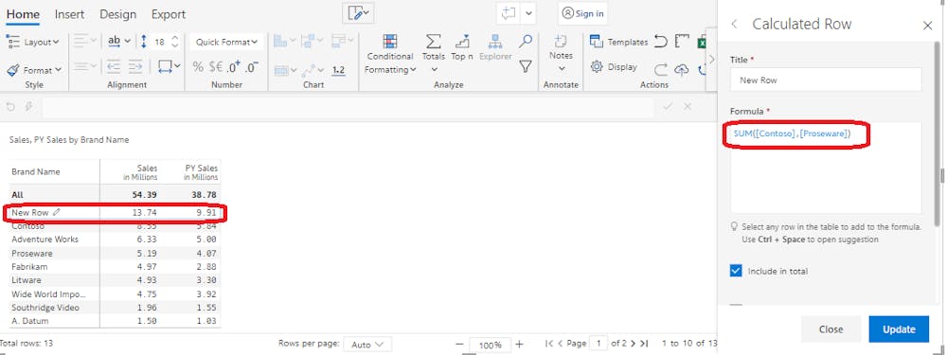Go to the previous page arrow
The height and width of the screenshot is (355, 947).
[560, 344]
